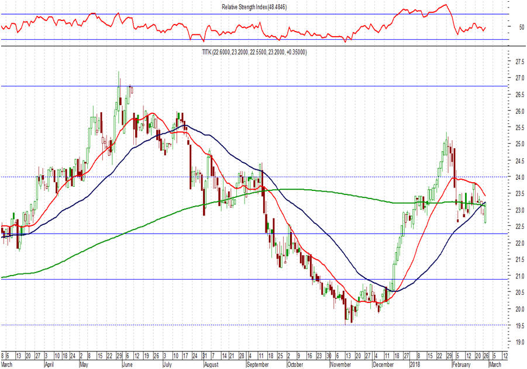The image size is (527, 369).
Task: Click the 23.0 price axis label
Action: (519, 210)
